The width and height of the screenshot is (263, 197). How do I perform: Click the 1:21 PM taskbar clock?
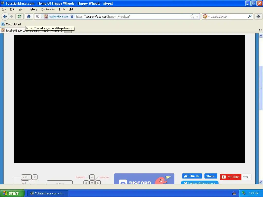click(253, 193)
